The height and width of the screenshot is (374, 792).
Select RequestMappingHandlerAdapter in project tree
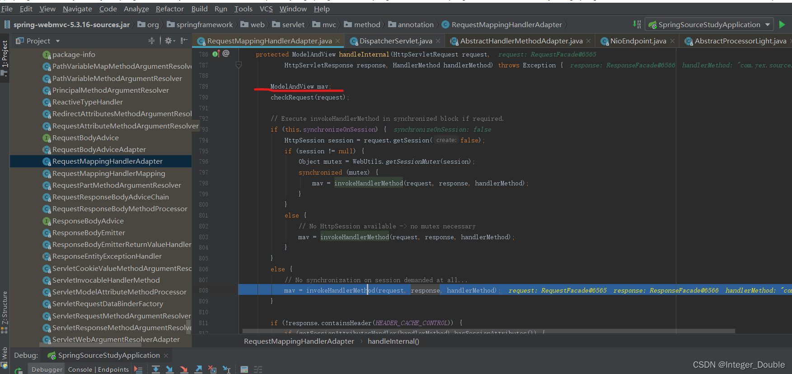pos(101,161)
